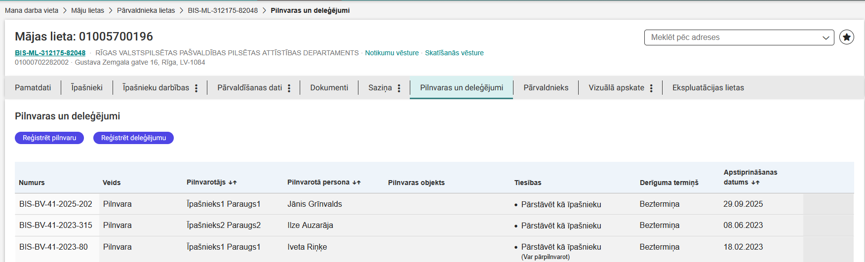Click the date 18.02.2023
The image size is (865, 262).
click(743, 247)
